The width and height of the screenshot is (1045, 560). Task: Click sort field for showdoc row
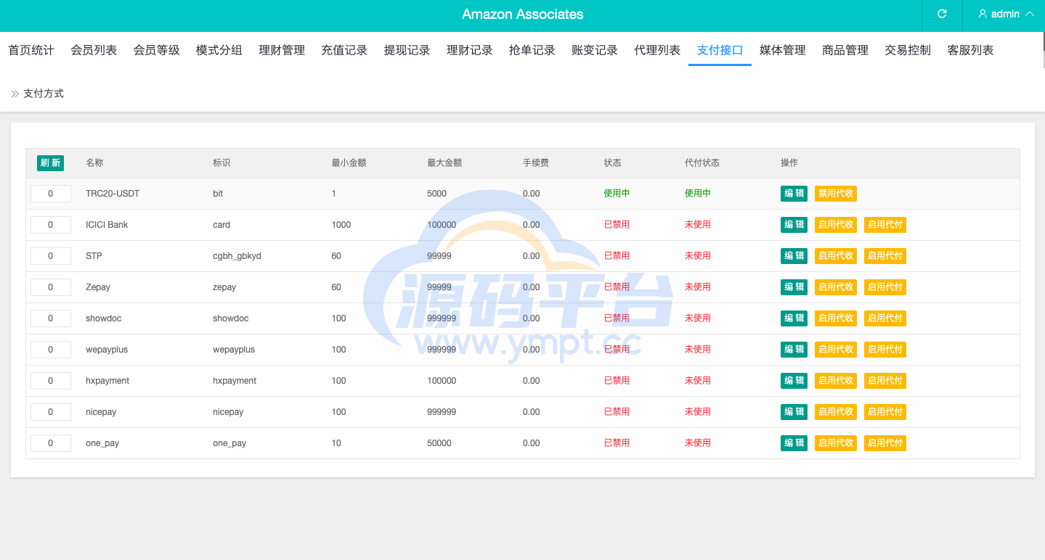51,318
